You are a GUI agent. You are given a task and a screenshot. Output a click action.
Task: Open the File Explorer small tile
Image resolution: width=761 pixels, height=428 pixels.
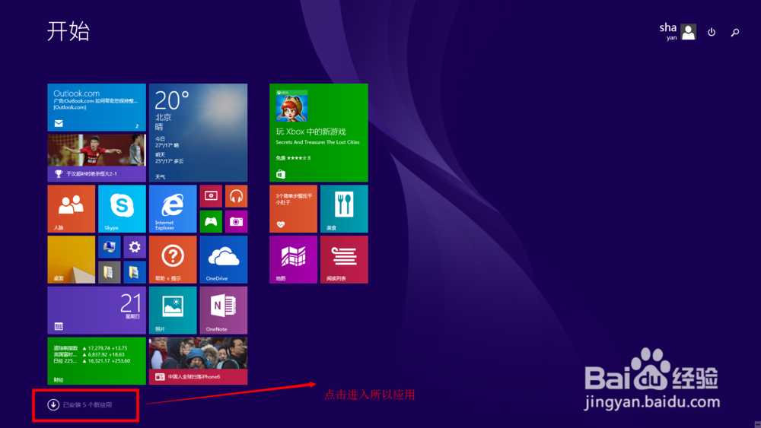[135, 272]
